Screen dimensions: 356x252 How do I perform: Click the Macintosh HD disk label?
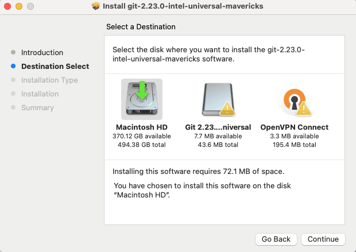[142, 127]
